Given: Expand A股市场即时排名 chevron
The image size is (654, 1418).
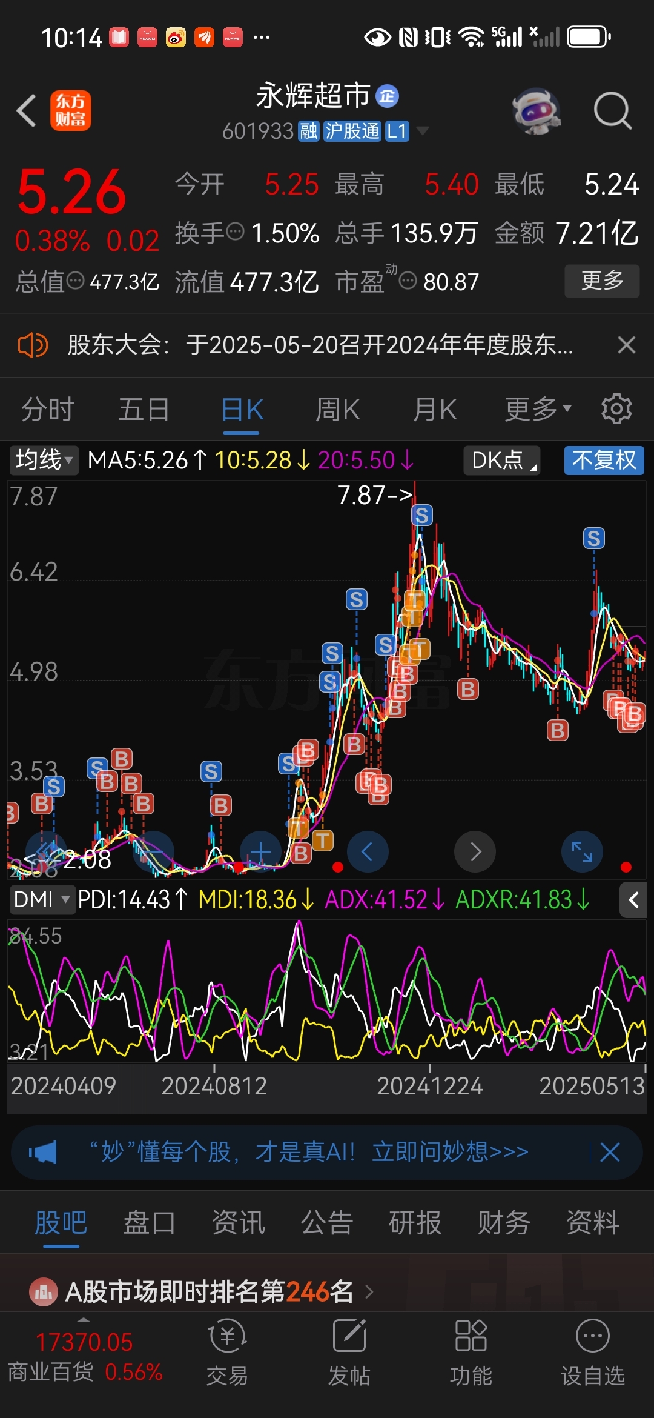Looking at the screenshot, I should [x=369, y=1292].
